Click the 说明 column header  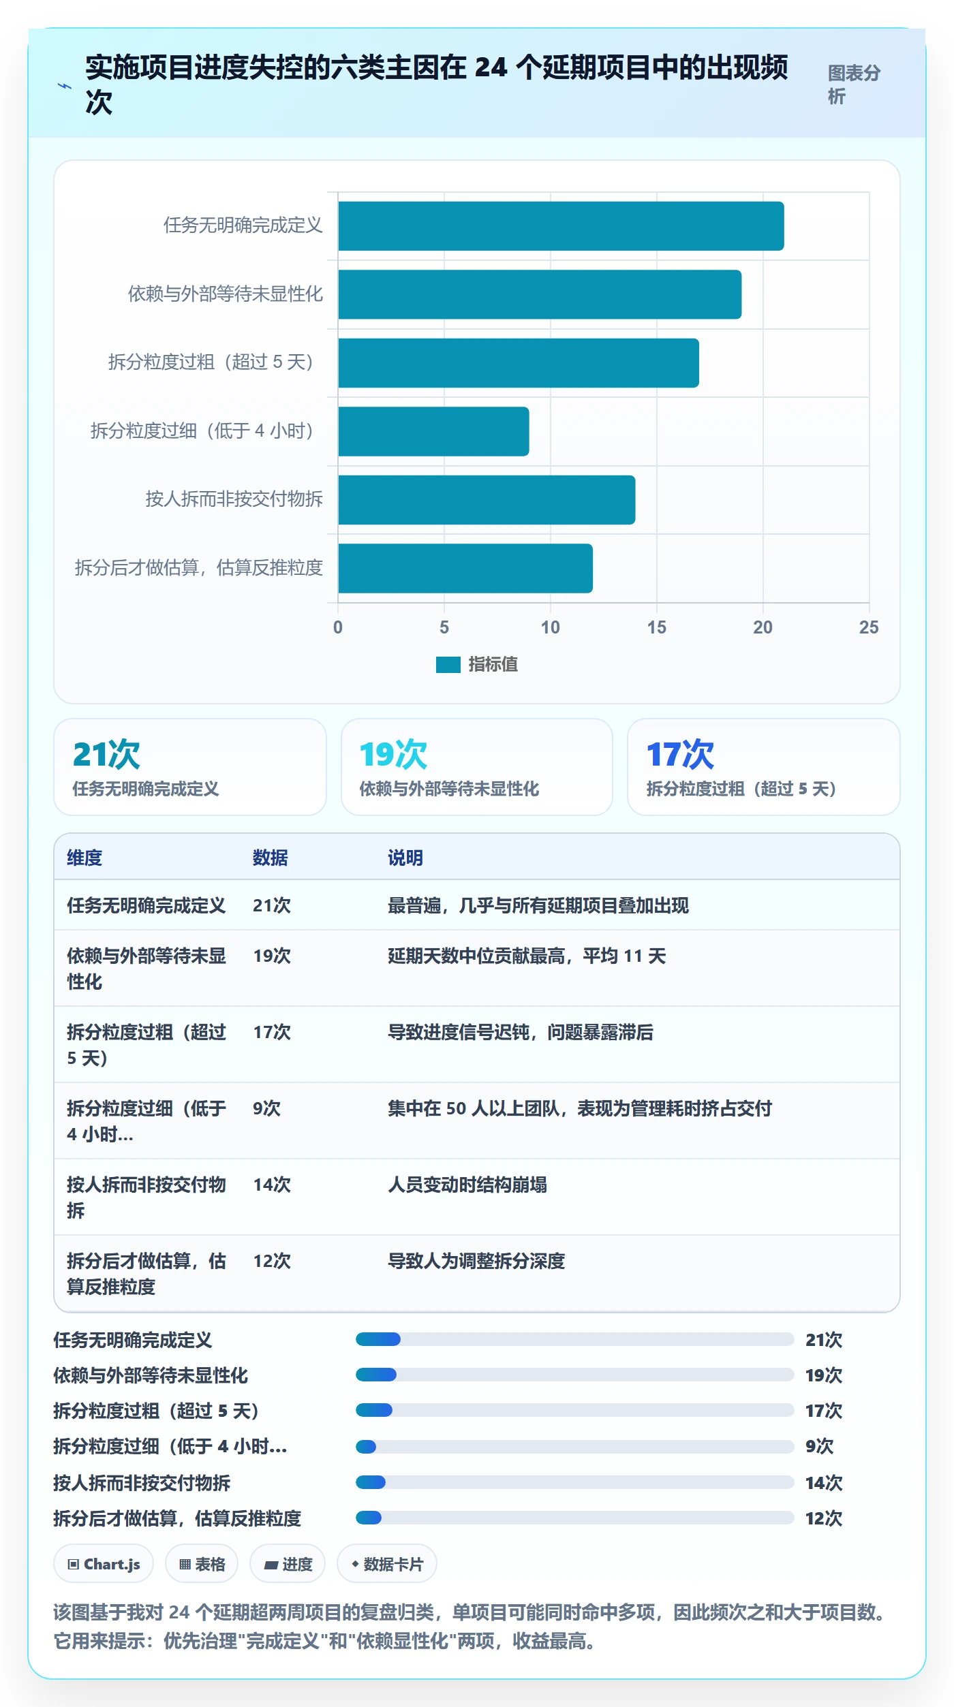[x=405, y=858]
